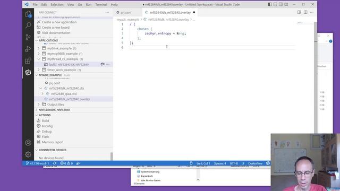Expand the myblink_example application
Screen dimensions: 340x191
click(39, 48)
